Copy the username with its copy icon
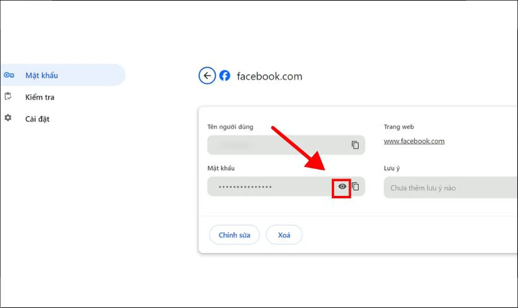 (x=355, y=145)
